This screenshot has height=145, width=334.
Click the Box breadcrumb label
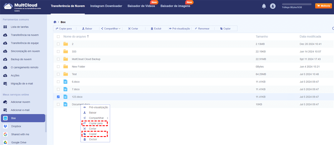63,22
